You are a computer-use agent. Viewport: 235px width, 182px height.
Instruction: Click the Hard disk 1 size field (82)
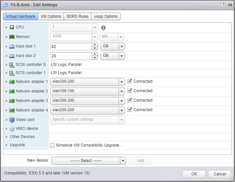[71, 46]
